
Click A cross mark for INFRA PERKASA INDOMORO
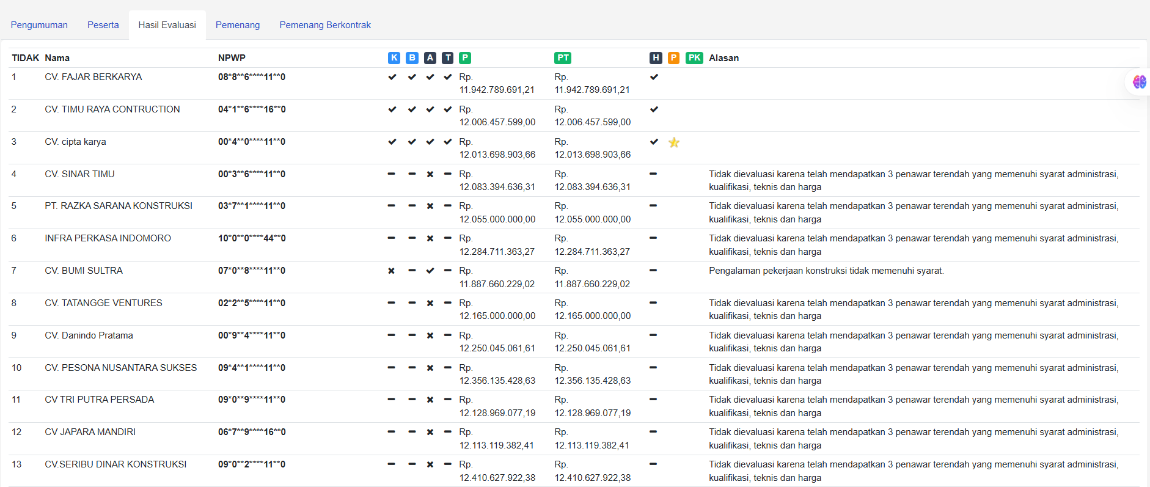(x=430, y=238)
